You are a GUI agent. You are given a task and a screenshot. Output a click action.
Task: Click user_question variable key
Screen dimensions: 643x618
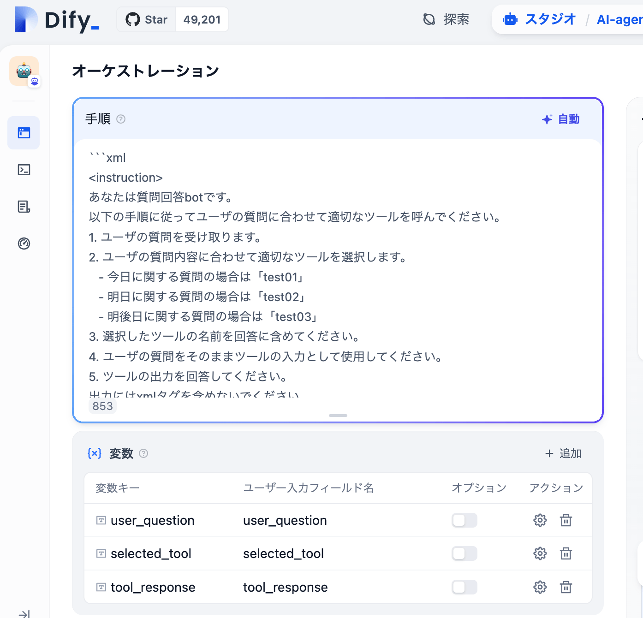click(x=152, y=520)
